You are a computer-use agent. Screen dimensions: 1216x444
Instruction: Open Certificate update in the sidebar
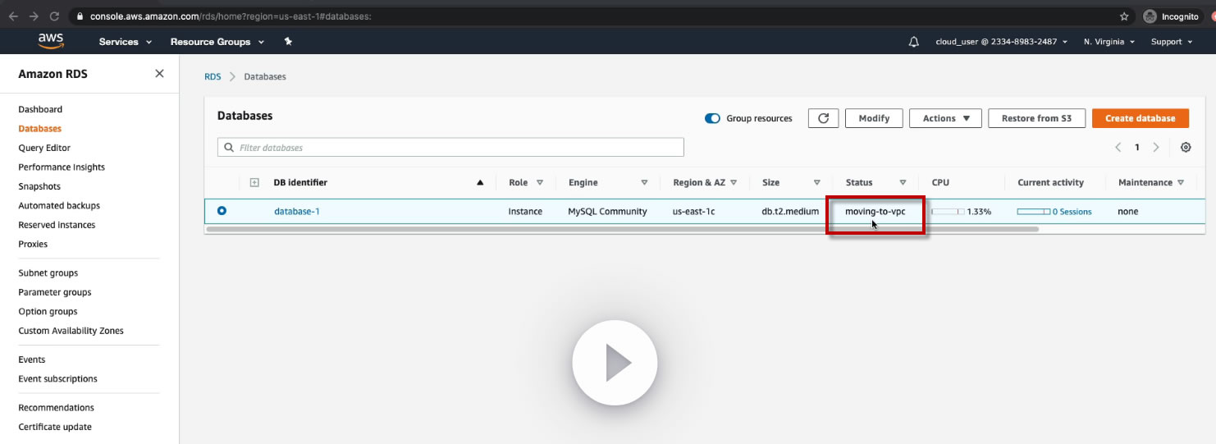(55, 427)
